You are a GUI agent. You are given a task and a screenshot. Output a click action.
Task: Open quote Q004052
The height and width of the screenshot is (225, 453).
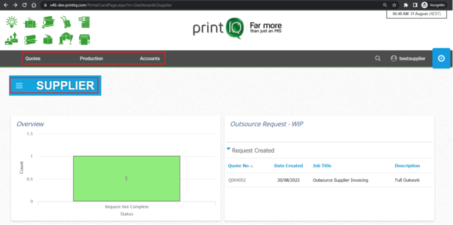pyautogui.click(x=237, y=180)
